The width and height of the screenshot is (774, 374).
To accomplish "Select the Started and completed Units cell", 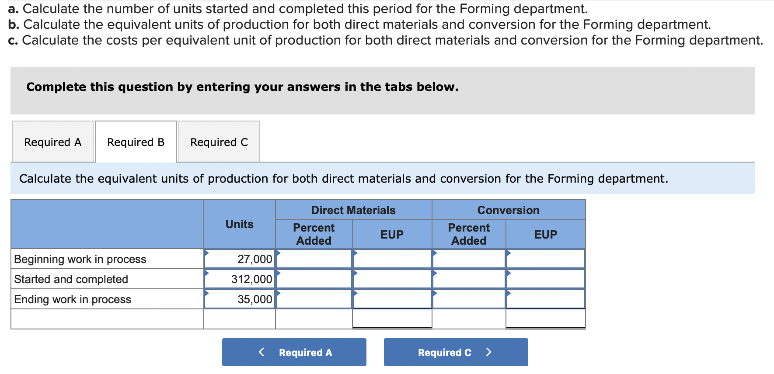I will [240, 279].
